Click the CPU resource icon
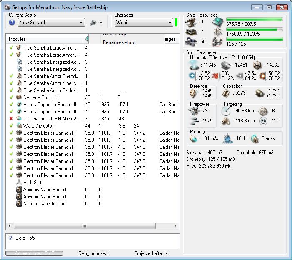292x260 pixels. pyautogui.click(x=218, y=22)
